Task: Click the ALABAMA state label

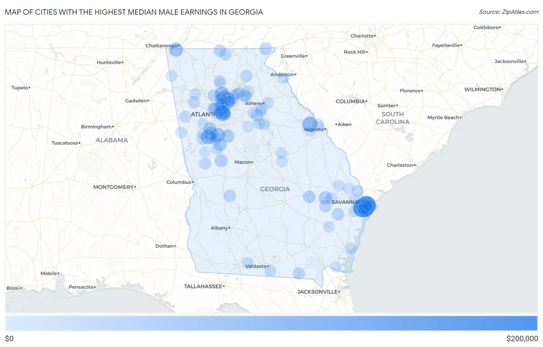Action: 112,140
